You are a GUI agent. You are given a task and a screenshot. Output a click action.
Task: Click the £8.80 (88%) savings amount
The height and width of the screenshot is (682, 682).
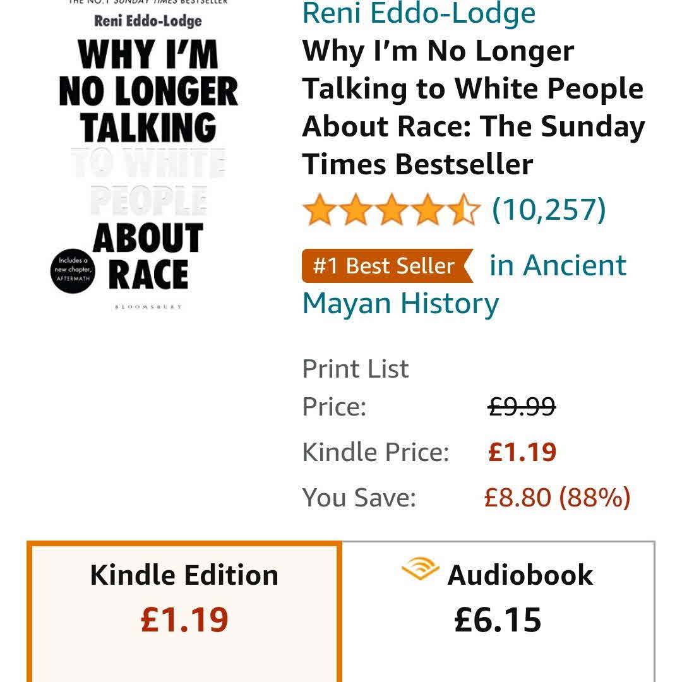tap(557, 498)
